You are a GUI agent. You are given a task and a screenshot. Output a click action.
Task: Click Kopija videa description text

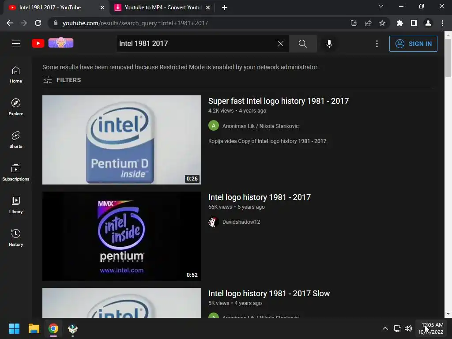click(268, 141)
